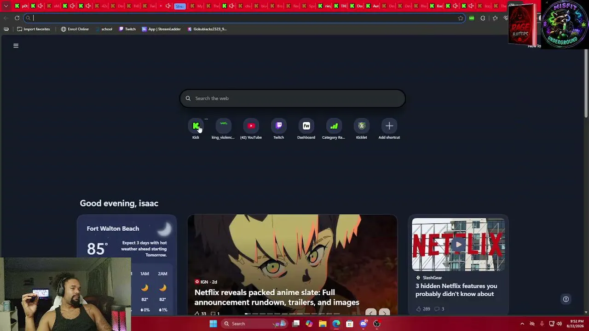
Task: Switch to the highlighted Stre... browser tab
Action: [179, 6]
